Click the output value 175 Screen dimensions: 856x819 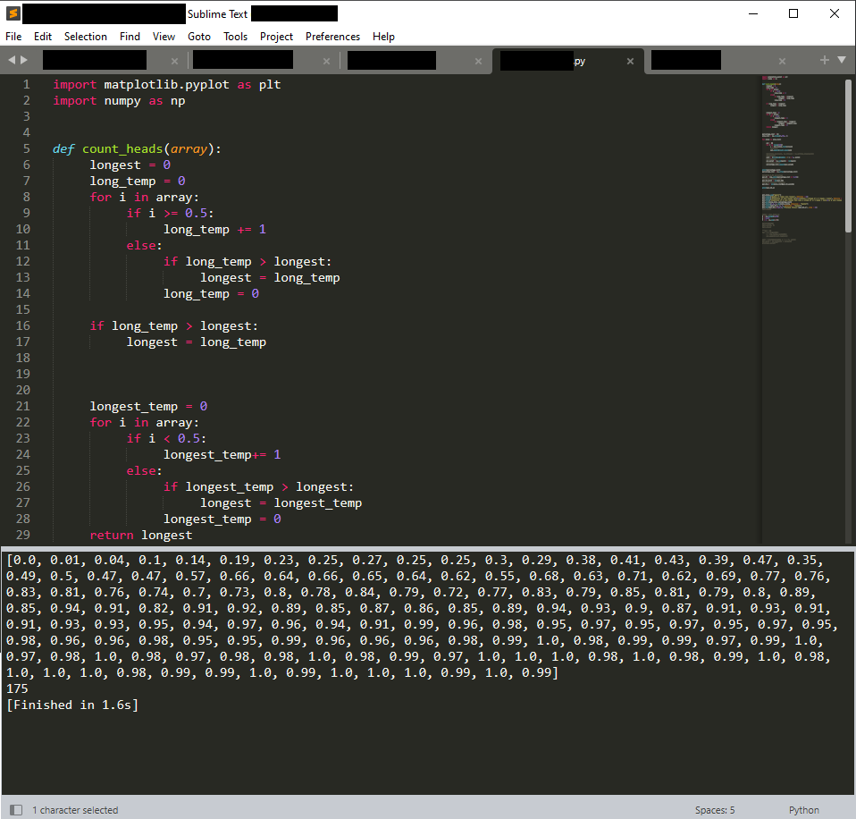click(x=17, y=688)
